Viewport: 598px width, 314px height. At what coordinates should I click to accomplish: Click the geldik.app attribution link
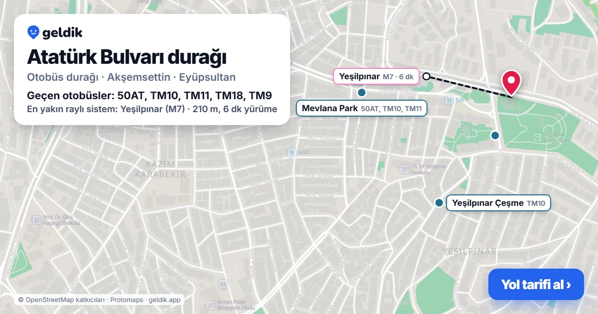point(164,300)
